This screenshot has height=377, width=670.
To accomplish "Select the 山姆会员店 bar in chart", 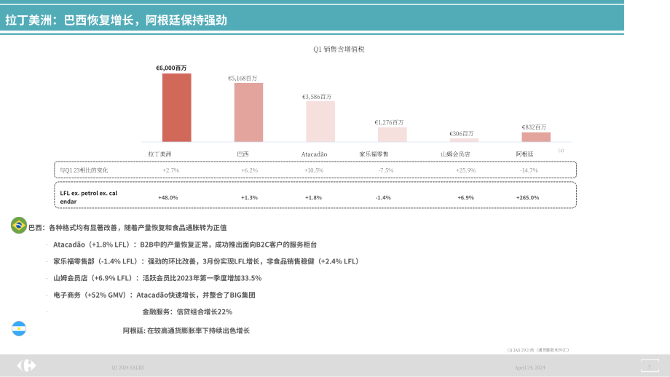I will pyautogui.click(x=464, y=140).
